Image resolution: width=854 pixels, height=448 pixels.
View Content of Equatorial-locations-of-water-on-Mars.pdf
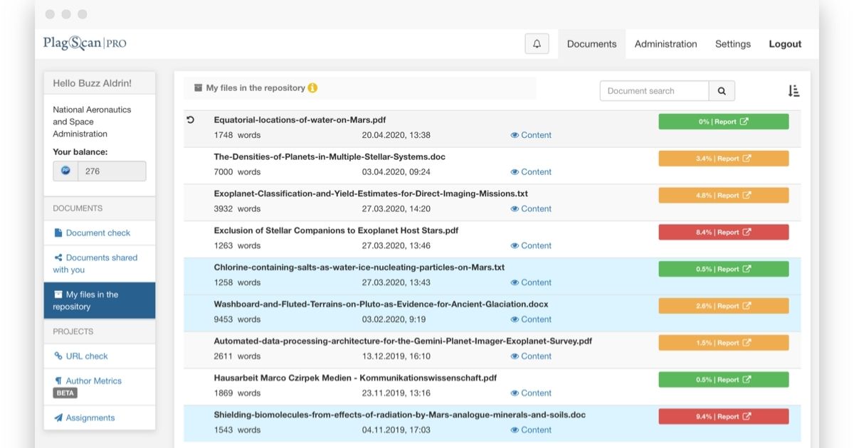pyautogui.click(x=531, y=135)
